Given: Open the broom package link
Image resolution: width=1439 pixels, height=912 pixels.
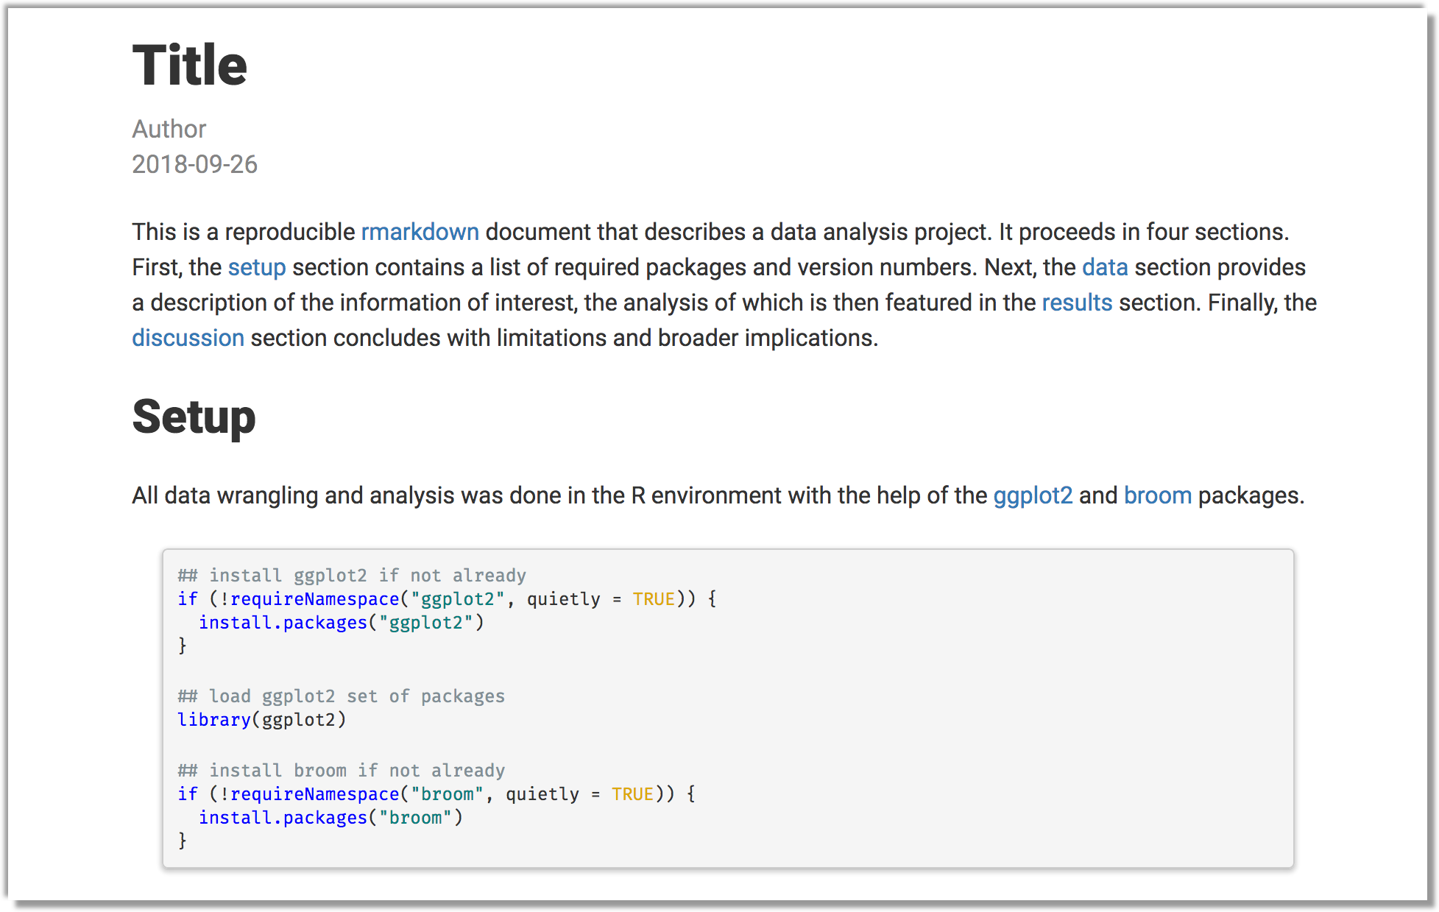Looking at the screenshot, I should (1157, 495).
